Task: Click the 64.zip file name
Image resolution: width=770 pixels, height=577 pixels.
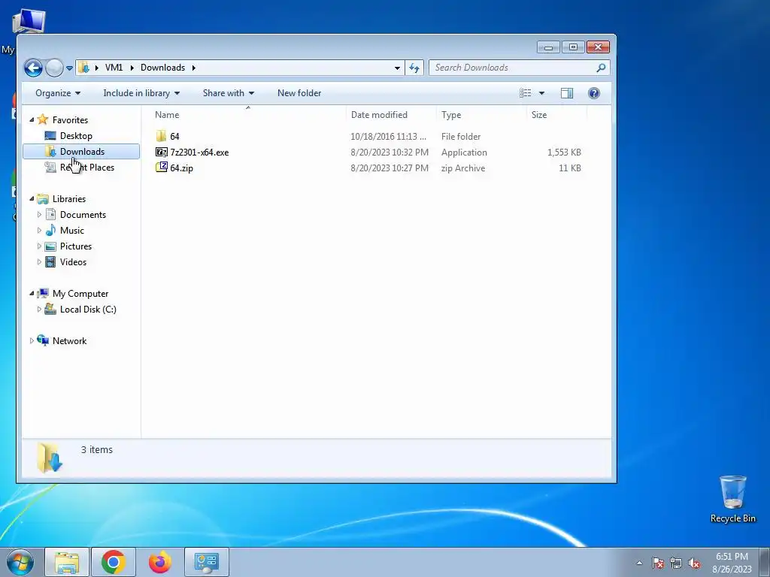Action: pos(181,168)
